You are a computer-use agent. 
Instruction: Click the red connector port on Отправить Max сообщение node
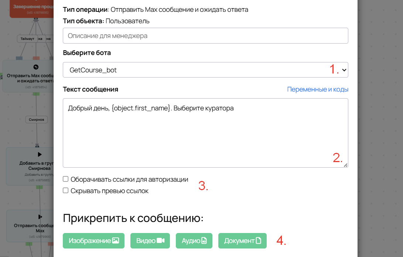point(36,58)
